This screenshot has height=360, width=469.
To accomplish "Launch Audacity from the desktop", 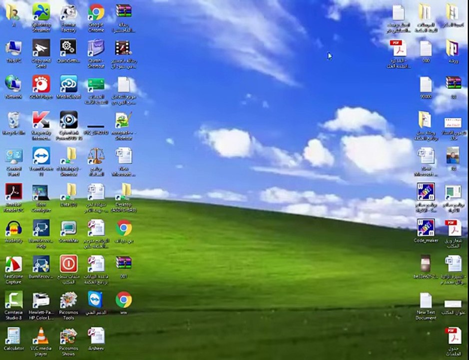I will pos(14,231).
